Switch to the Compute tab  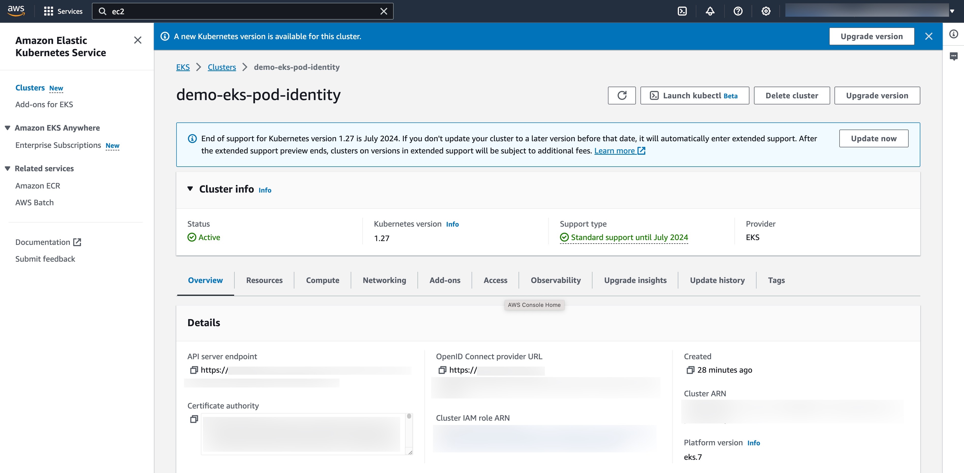(x=323, y=280)
